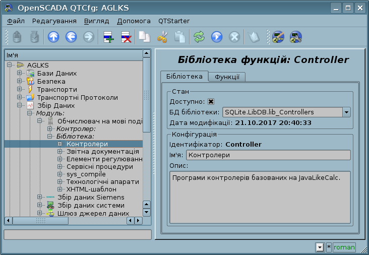
Task: Go up one level with the up arrow icon
Action: (x=53, y=37)
